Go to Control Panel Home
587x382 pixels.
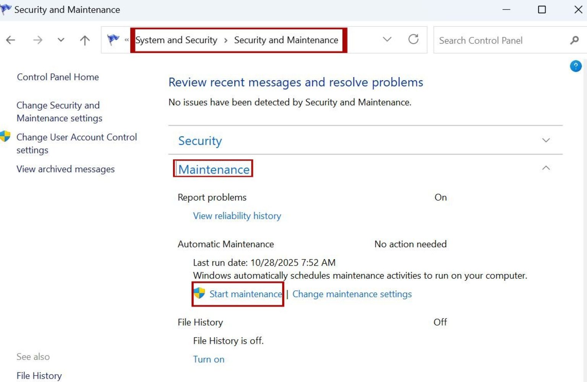click(x=57, y=77)
